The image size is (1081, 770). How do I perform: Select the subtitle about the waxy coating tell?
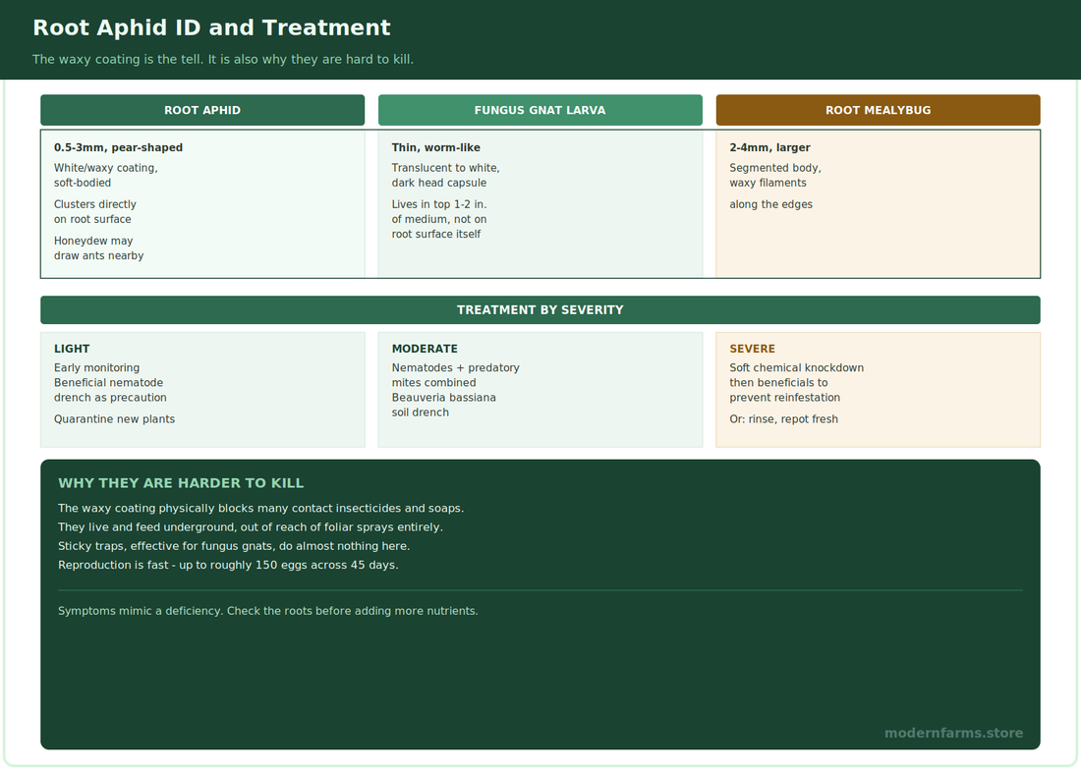pos(223,59)
